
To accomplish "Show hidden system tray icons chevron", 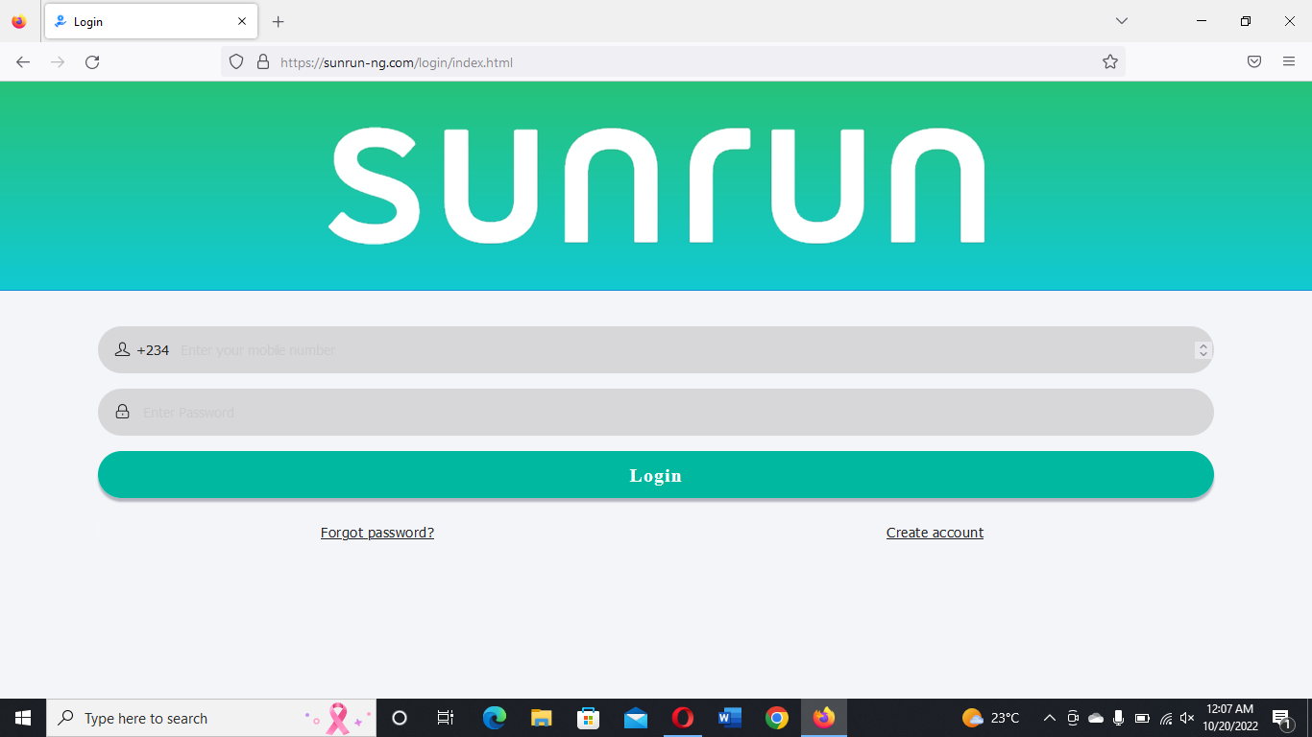I will tap(1050, 718).
